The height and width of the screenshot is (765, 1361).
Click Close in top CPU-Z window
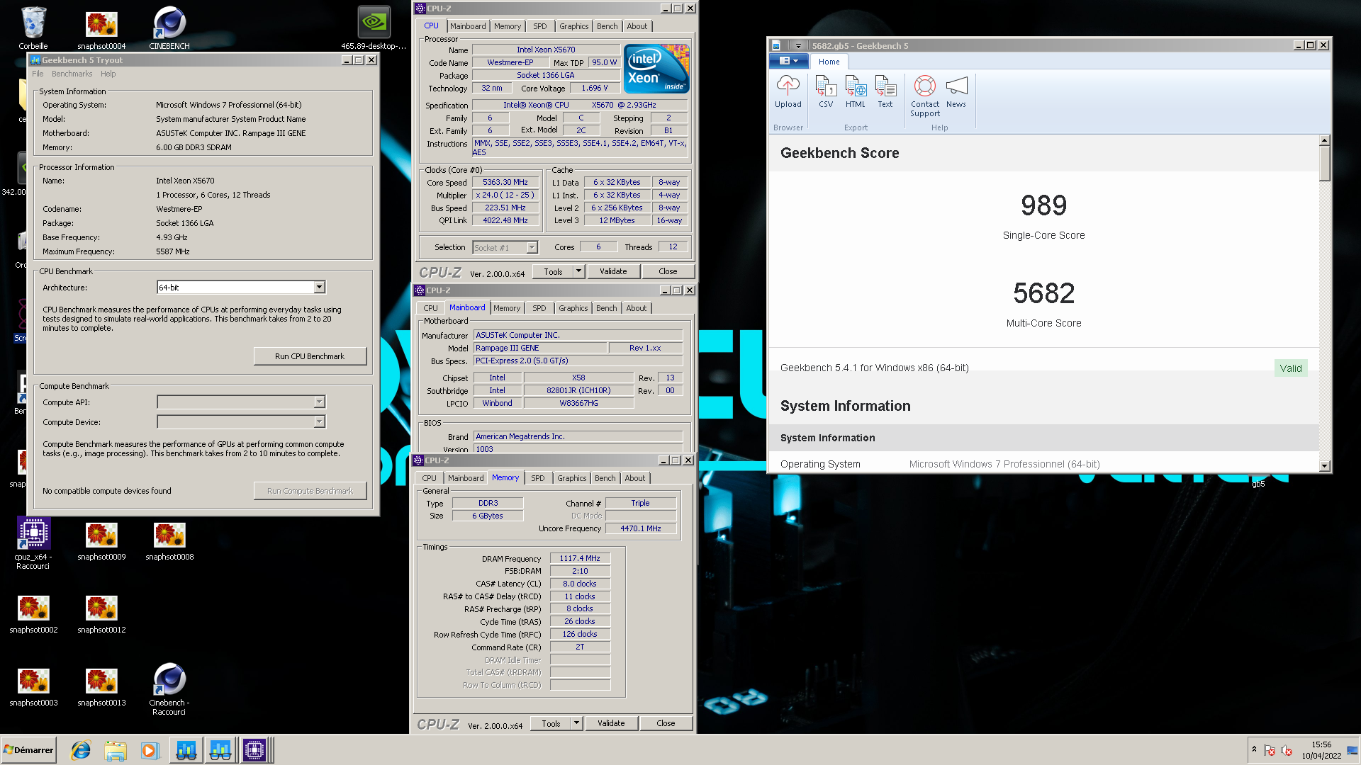[x=668, y=271]
